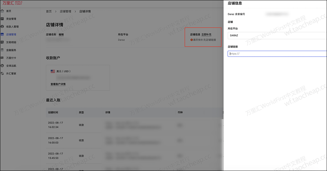Go to 收款人管理 menu item
Viewport: 327px width, 171px height.
pyautogui.click(x=12, y=26)
